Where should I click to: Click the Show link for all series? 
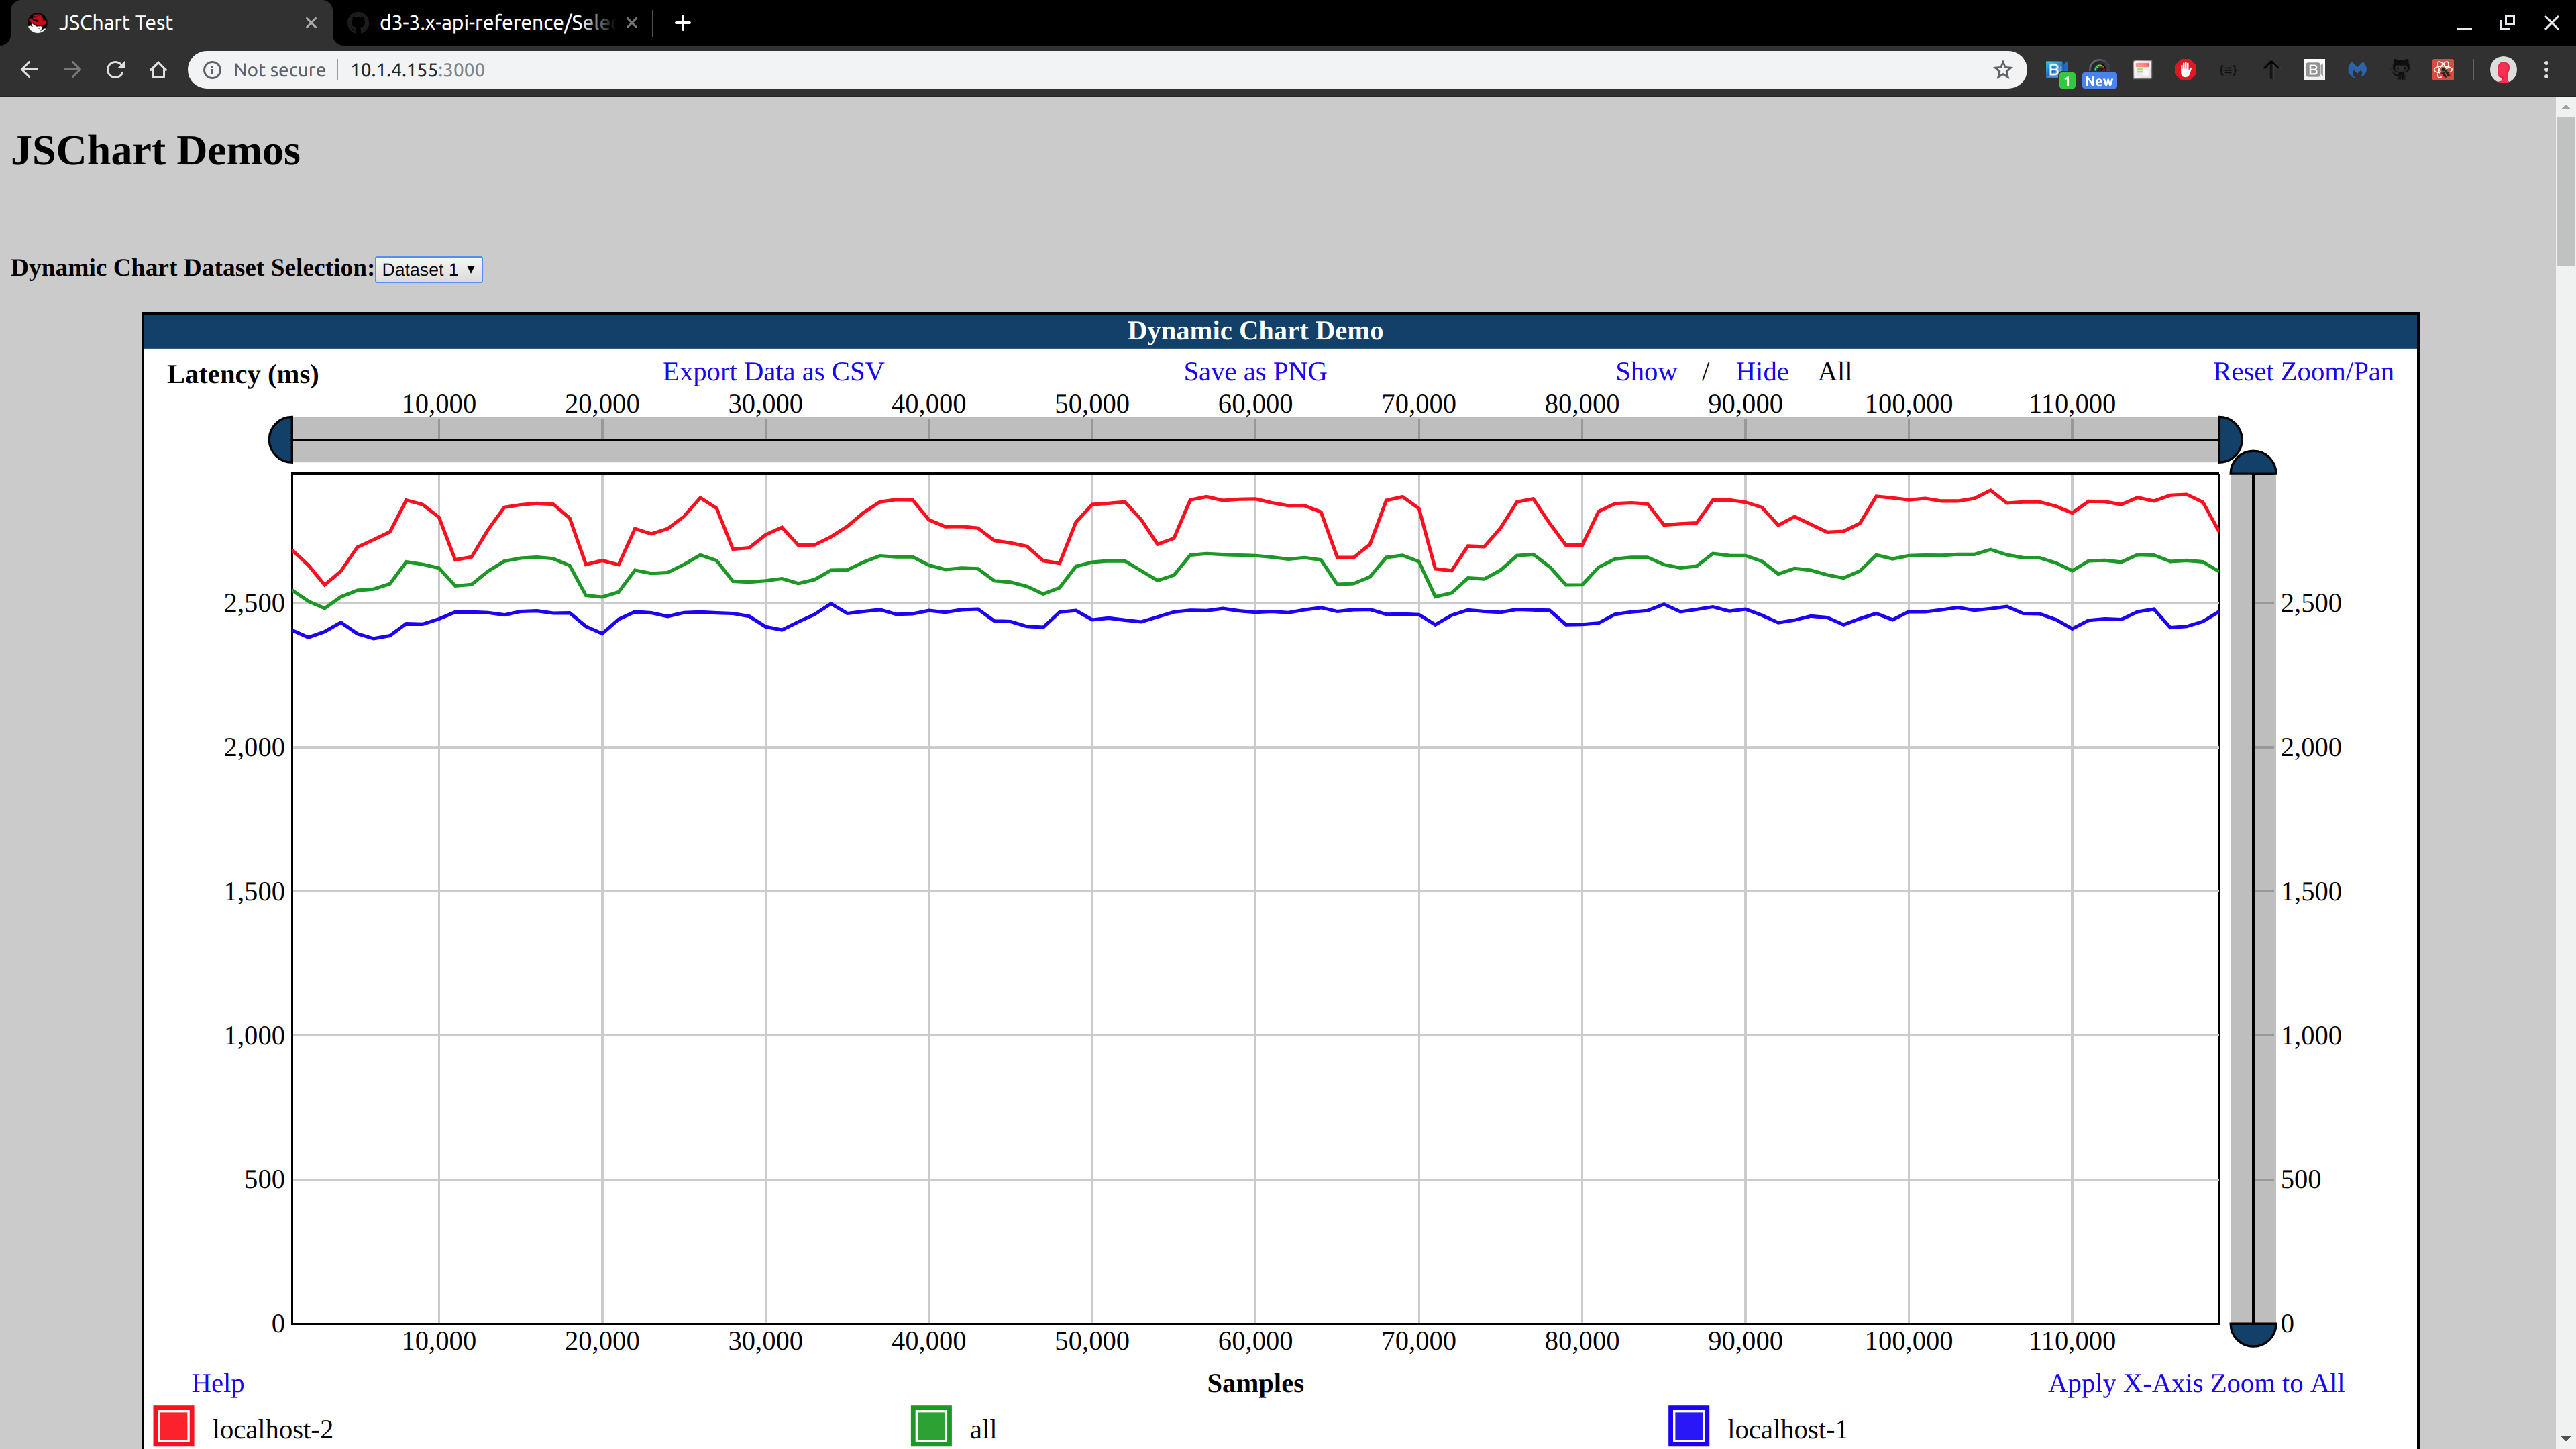point(1645,372)
